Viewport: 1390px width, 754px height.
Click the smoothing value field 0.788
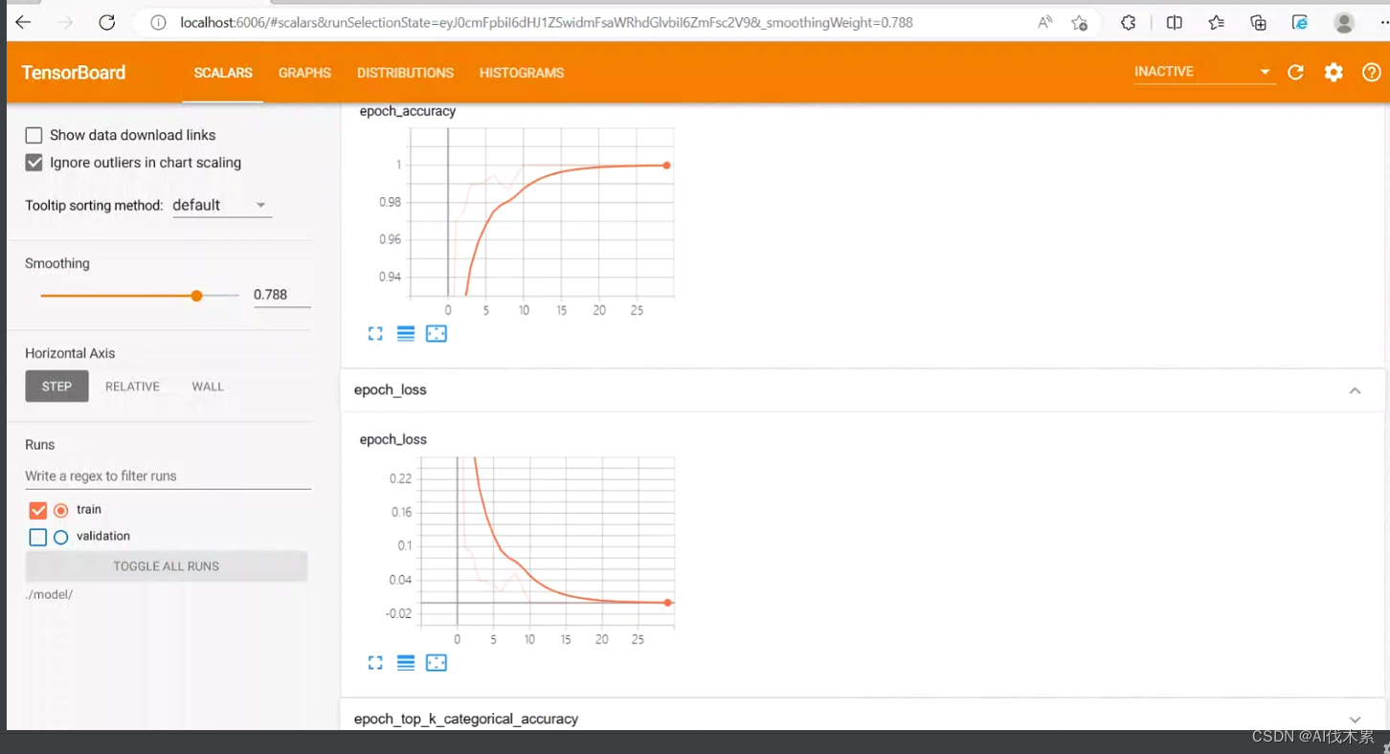281,295
